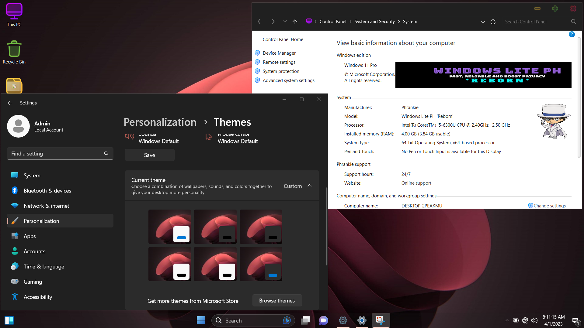The image size is (584, 328).
Task: Open volume control in system tray
Action: [534, 320]
